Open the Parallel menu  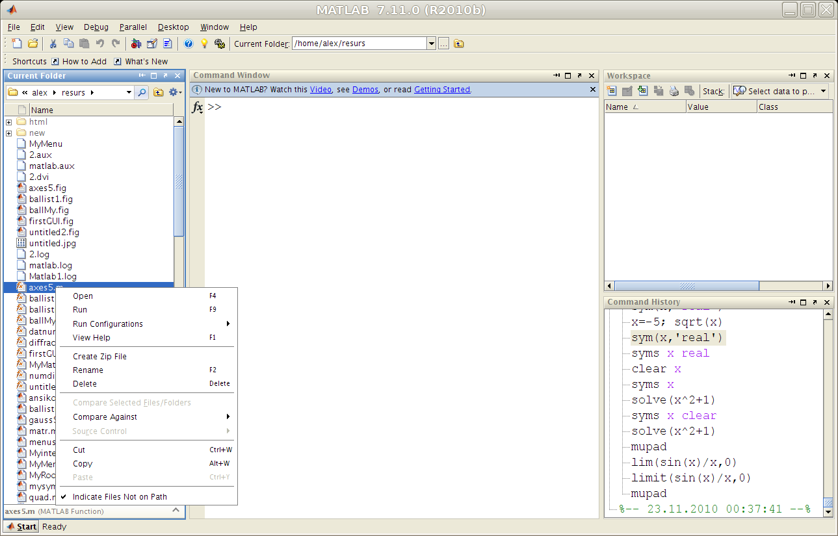click(x=133, y=27)
